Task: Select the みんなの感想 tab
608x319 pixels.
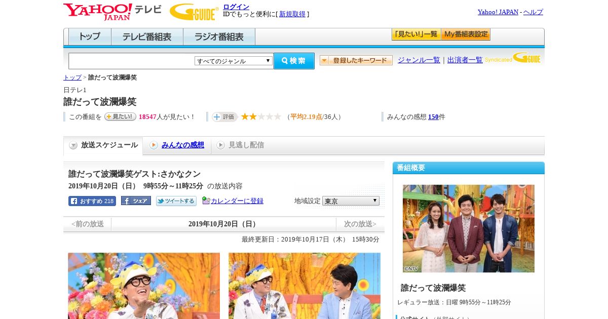Action: click(183, 145)
